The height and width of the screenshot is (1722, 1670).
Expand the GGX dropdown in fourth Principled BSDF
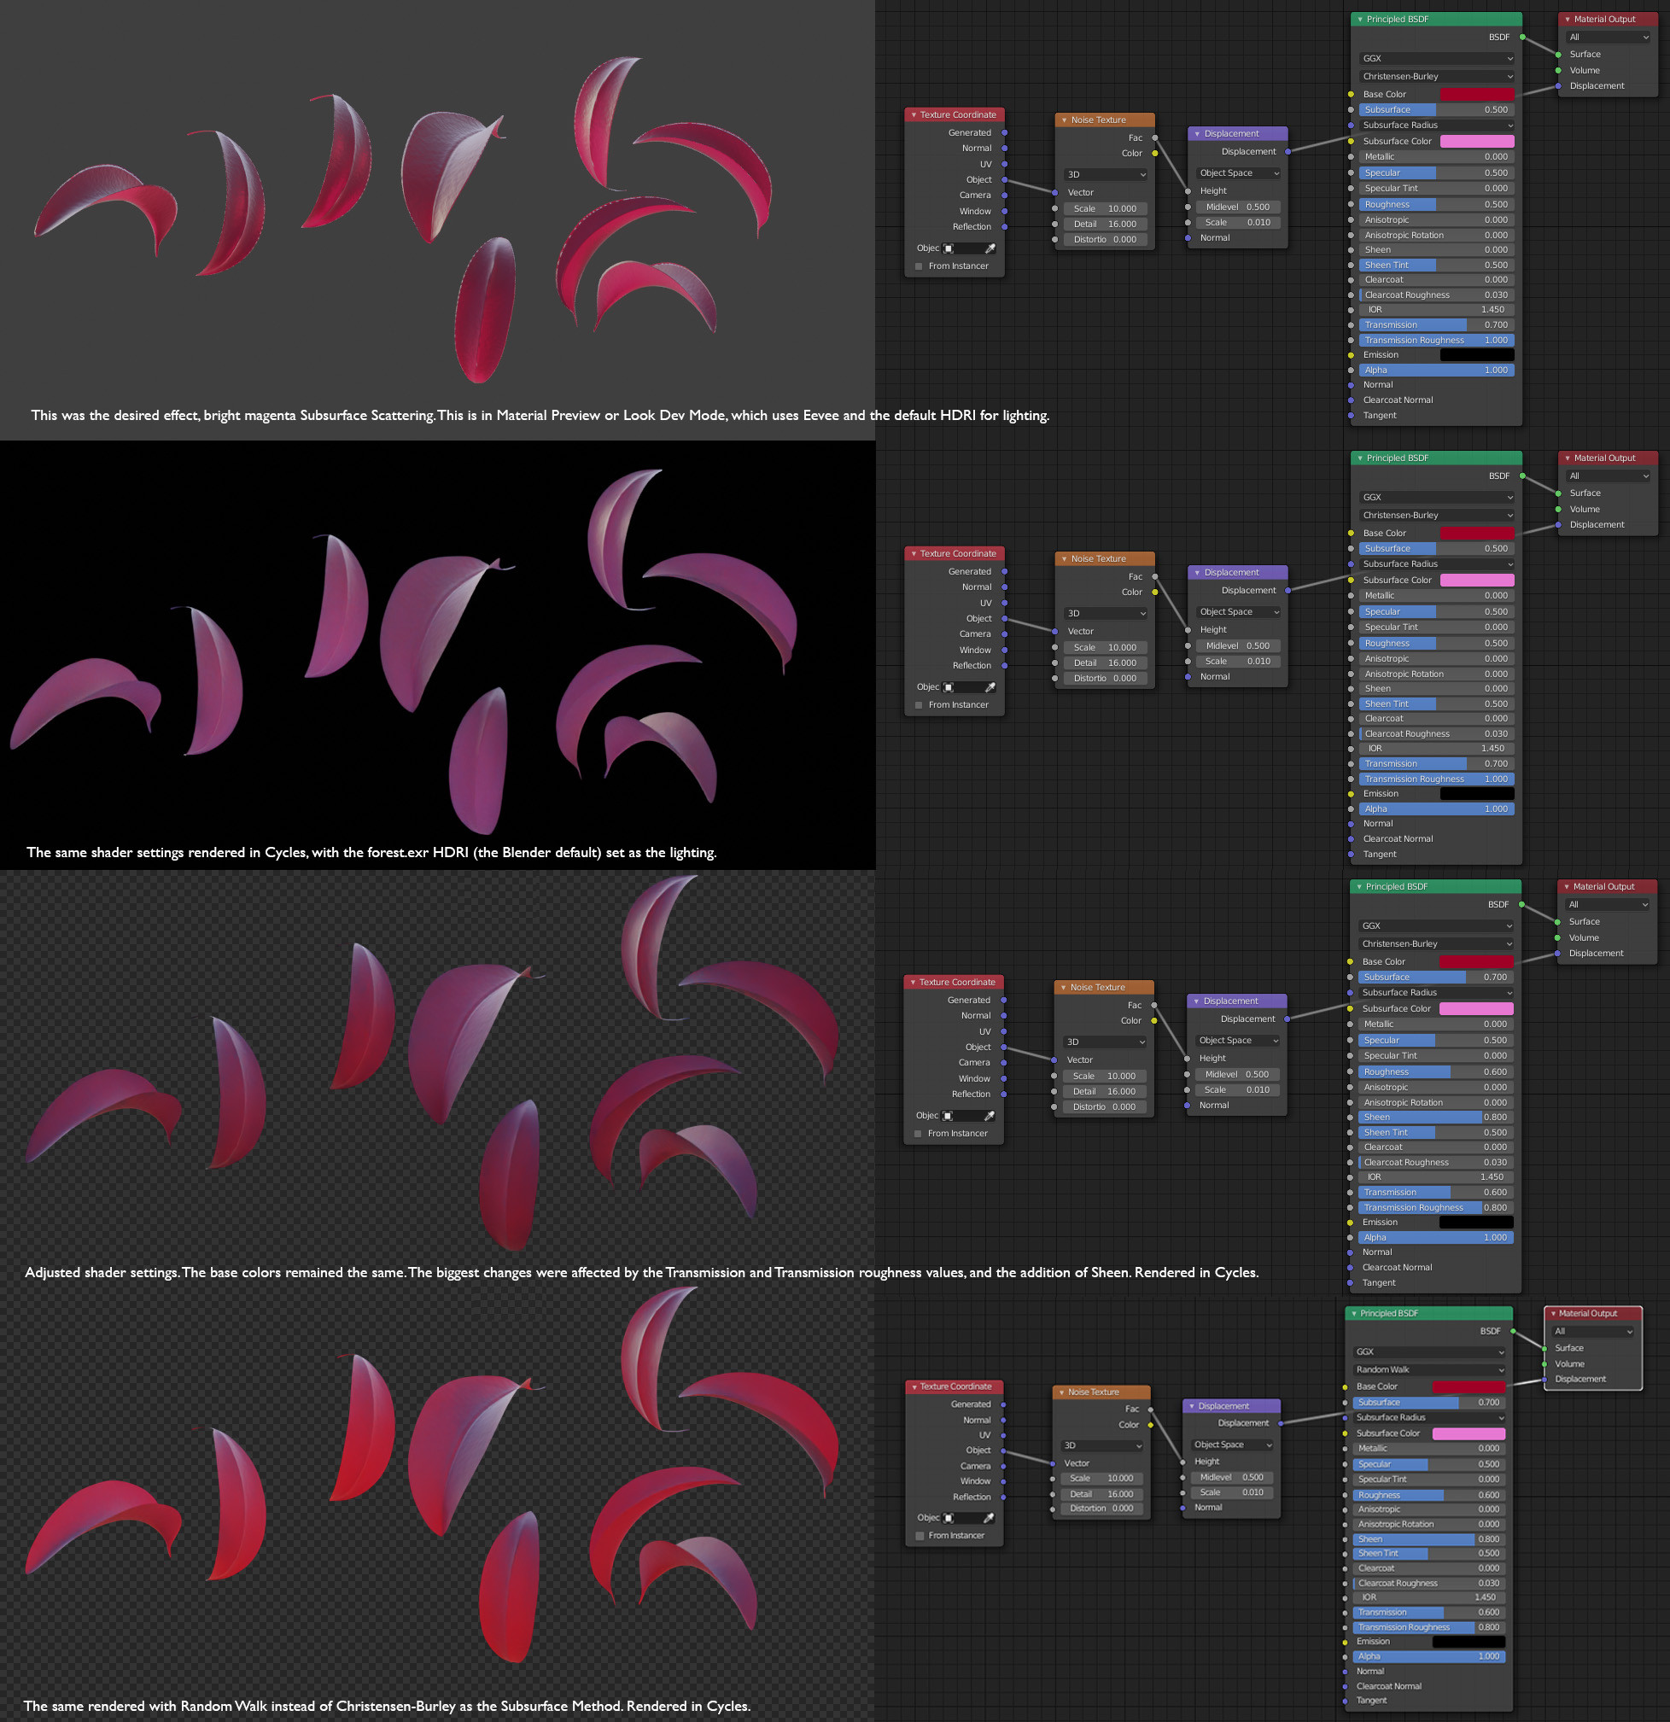click(1428, 1351)
